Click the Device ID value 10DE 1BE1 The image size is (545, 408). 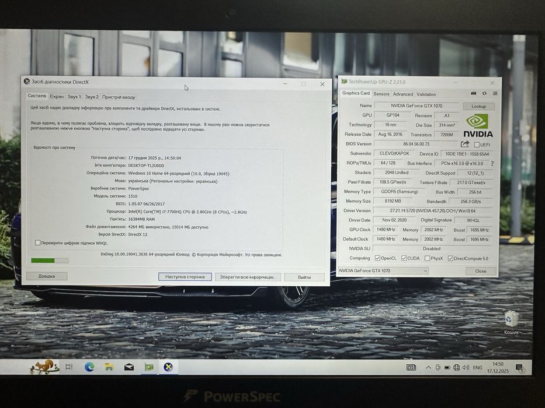pos(467,154)
